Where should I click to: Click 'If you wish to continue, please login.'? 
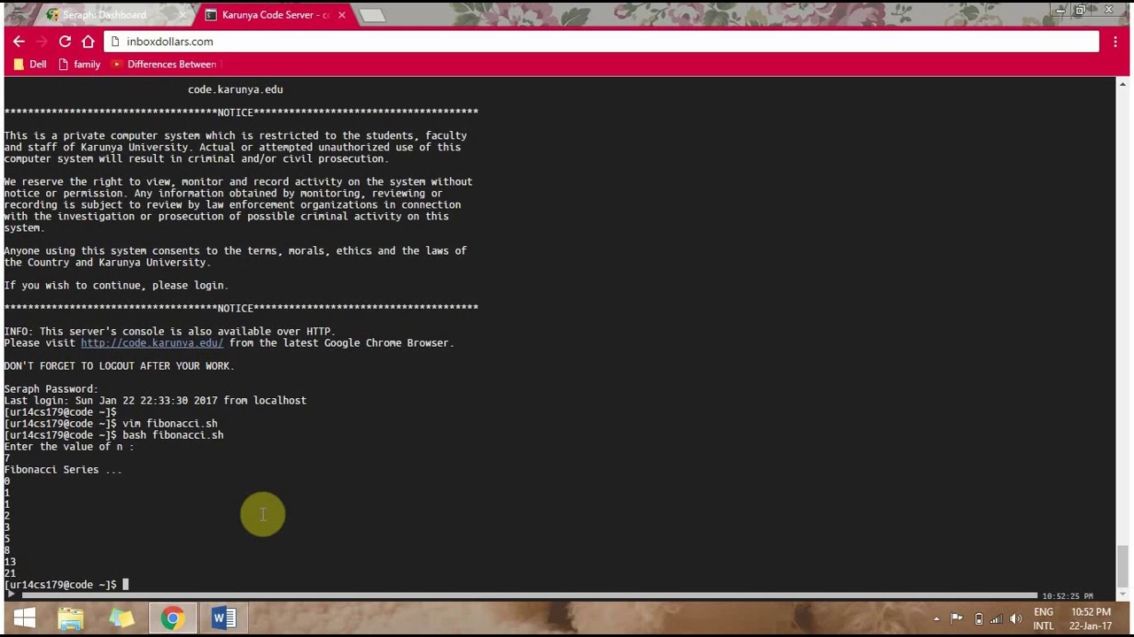(116, 286)
